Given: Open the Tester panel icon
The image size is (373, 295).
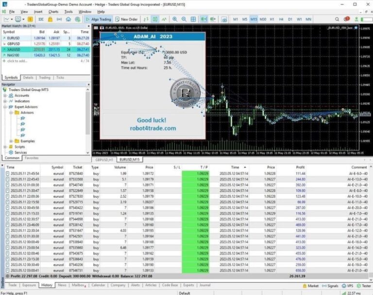Looking at the screenshot, I should click(363, 286).
